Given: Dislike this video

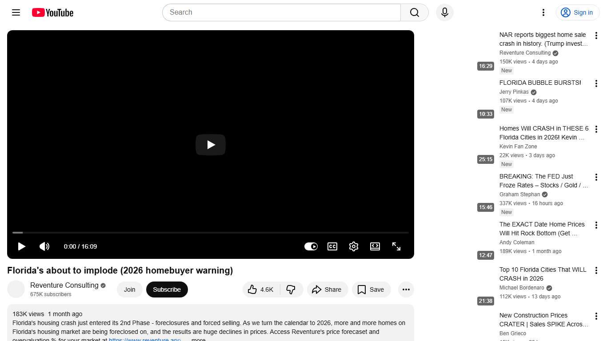Looking at the screenshot, I should click(x=292, y=289).
